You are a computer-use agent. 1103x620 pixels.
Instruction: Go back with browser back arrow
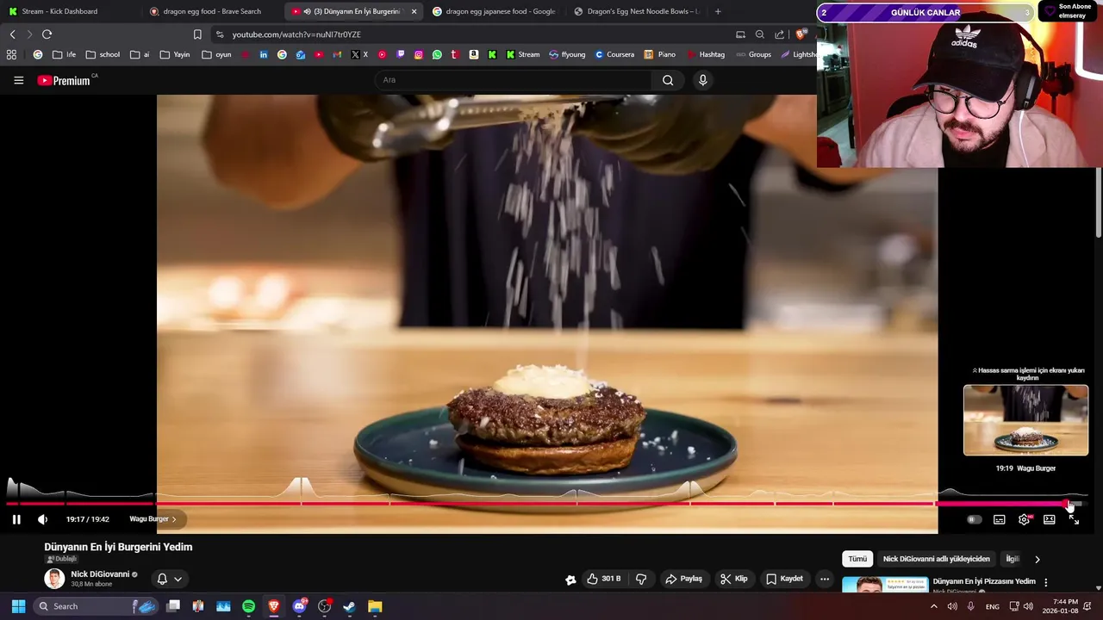coord(12,34)
